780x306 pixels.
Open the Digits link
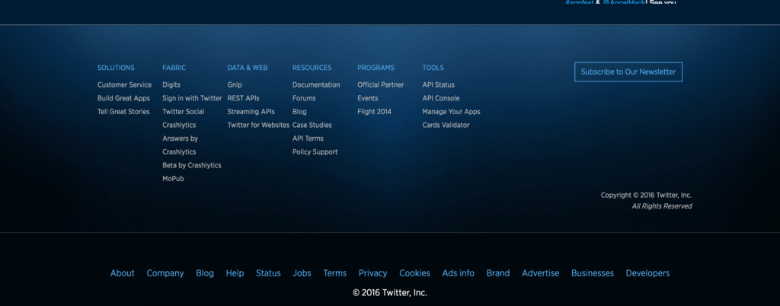[x=171, y=85]
